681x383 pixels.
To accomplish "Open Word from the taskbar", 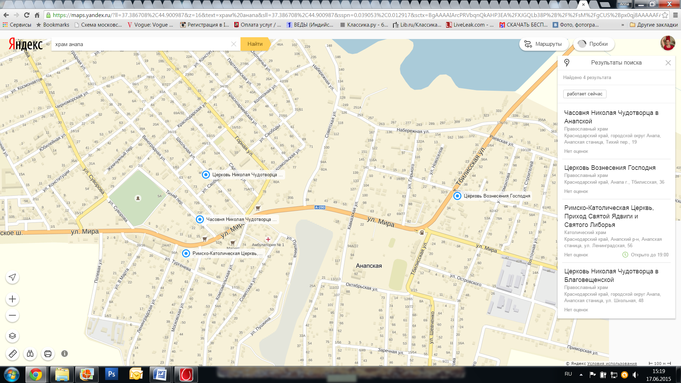I will pyautogui.click(x=160, y=374).
